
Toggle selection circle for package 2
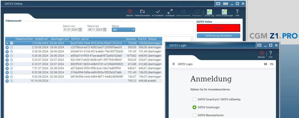pos(11,47)
